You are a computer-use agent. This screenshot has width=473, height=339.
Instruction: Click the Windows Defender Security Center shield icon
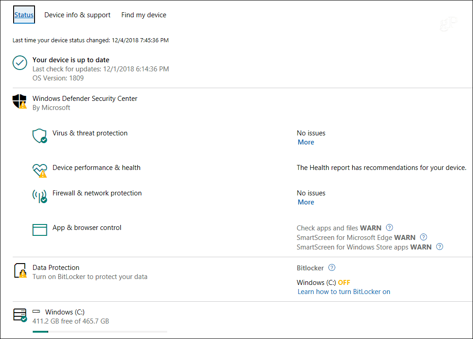(x=20, y=101)
